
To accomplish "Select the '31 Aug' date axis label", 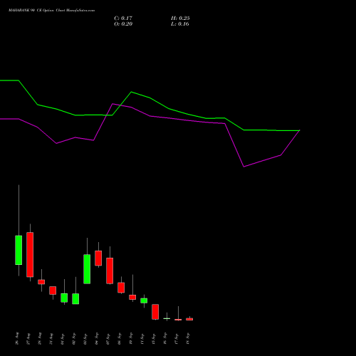I will 51,339.
